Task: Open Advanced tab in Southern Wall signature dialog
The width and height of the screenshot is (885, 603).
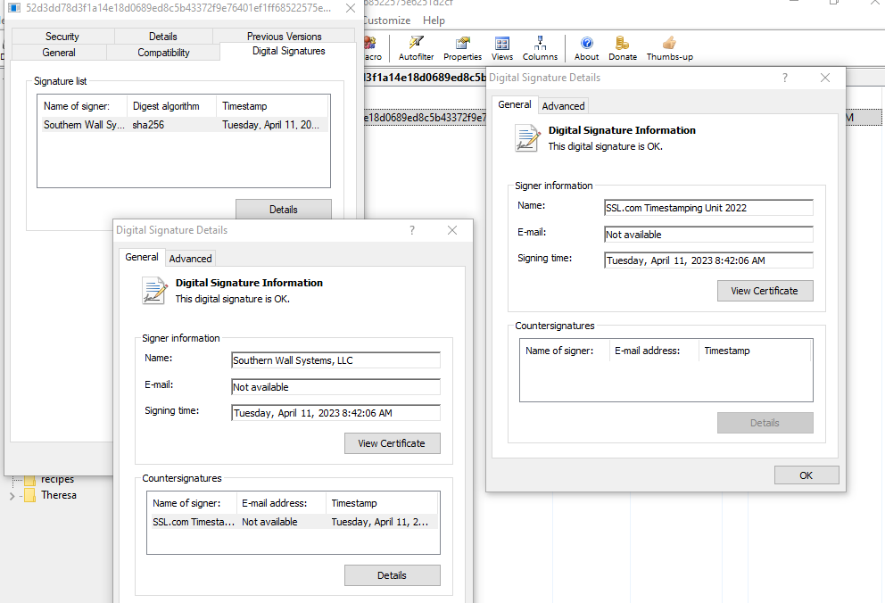Action: coord(190,259)
